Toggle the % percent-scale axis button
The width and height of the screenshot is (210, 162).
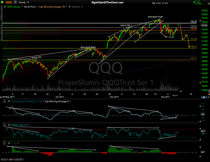click(x=206, y=97)
